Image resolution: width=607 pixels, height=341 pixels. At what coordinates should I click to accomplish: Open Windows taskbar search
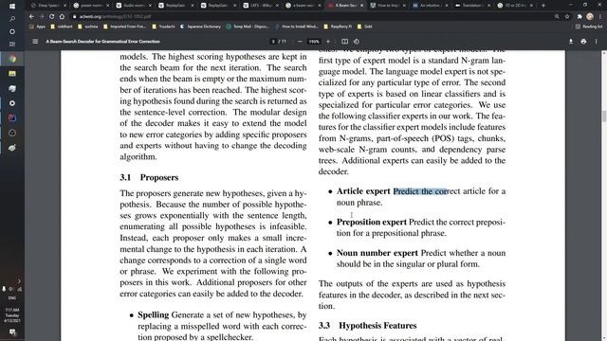coord(12,19)
